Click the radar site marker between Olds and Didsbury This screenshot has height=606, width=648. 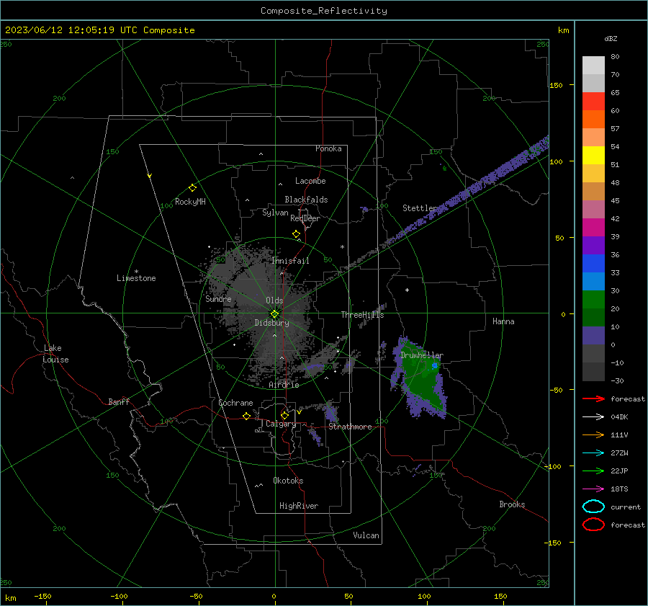pyautogui.click(x=275, y=314)
